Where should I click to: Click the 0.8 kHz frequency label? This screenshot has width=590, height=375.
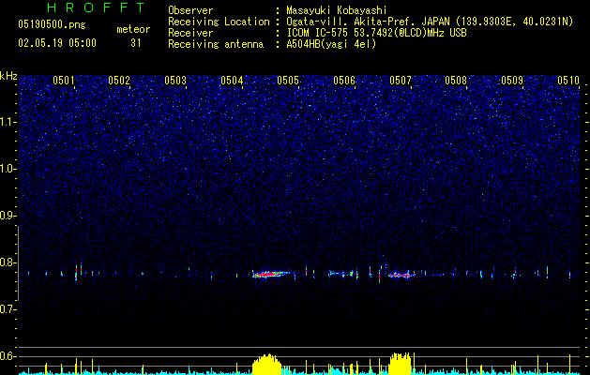[8, 262]
